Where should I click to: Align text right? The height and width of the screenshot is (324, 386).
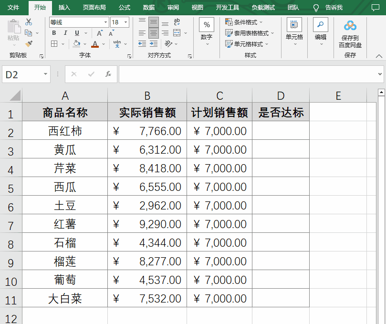point(165,33)
